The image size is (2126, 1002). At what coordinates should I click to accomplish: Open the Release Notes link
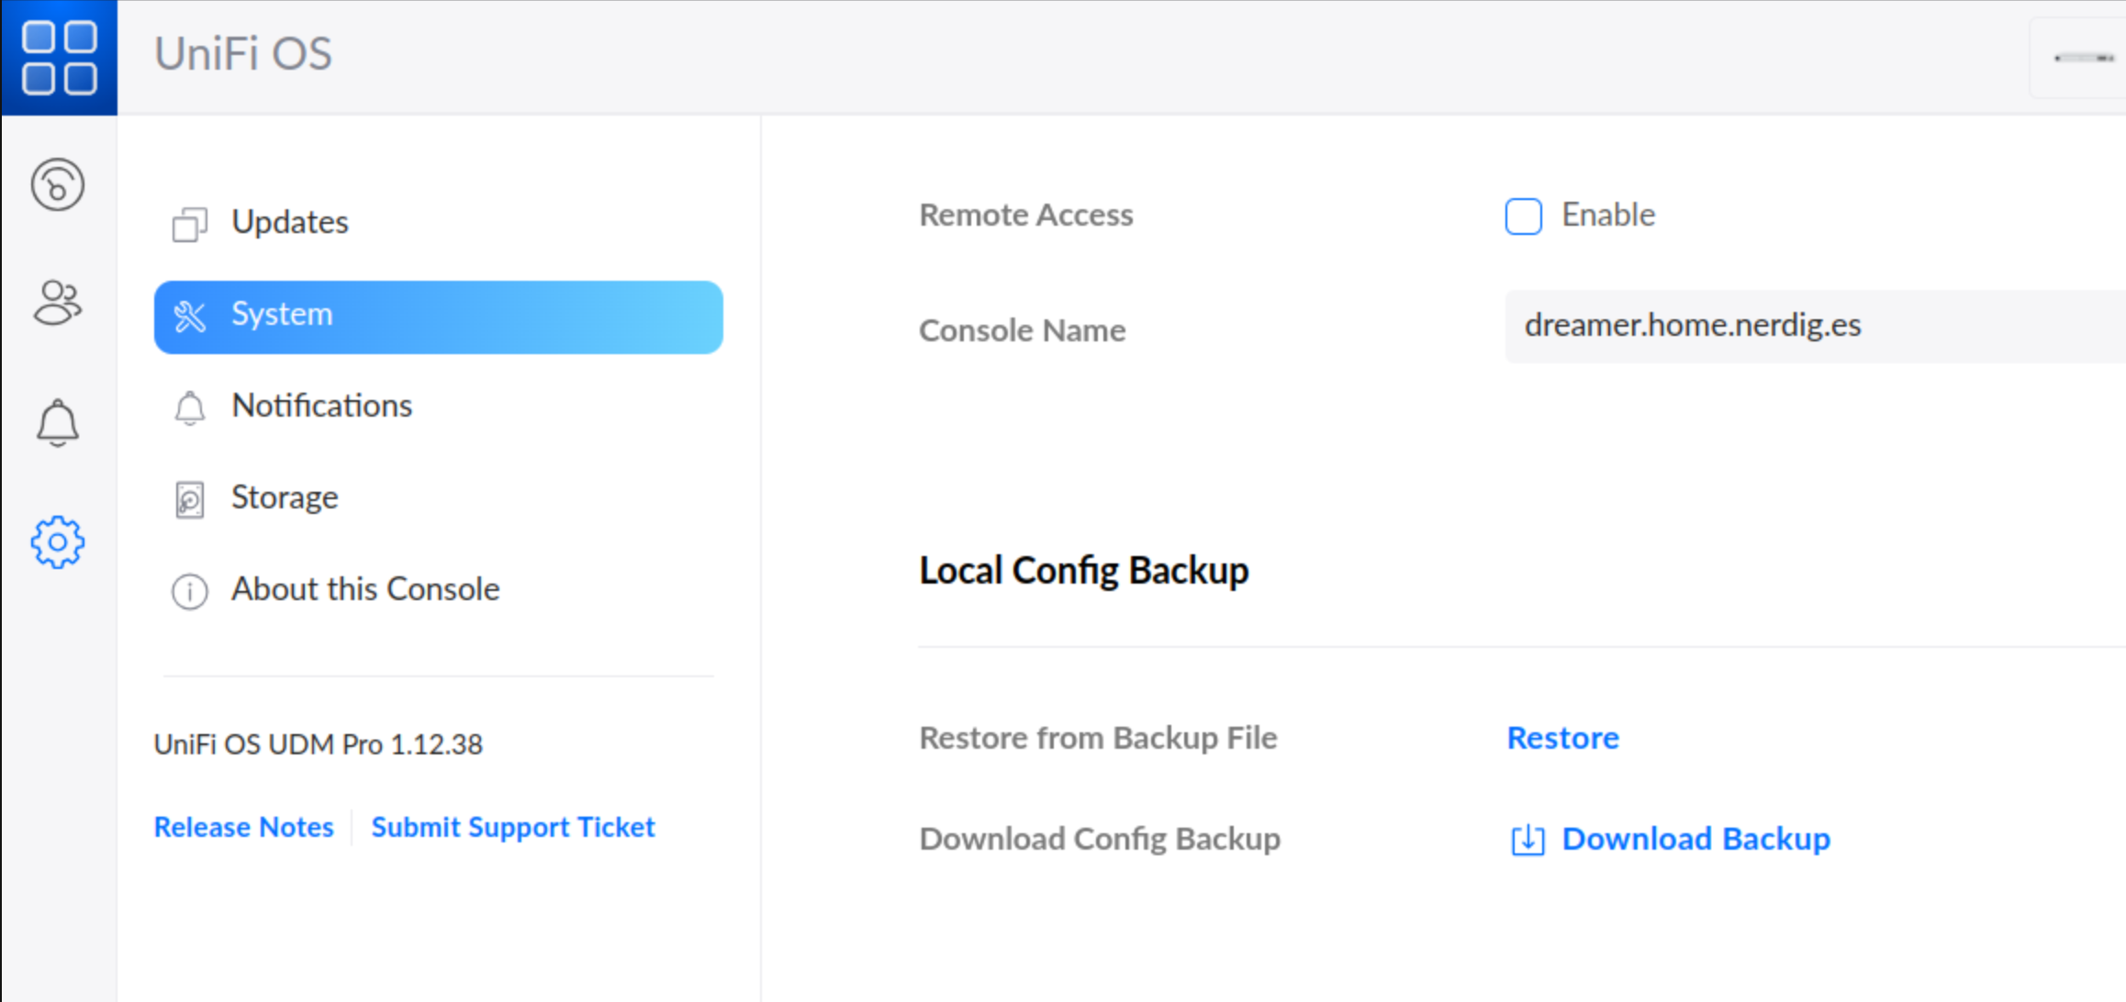pyautogui.click(x=243, y=826)
